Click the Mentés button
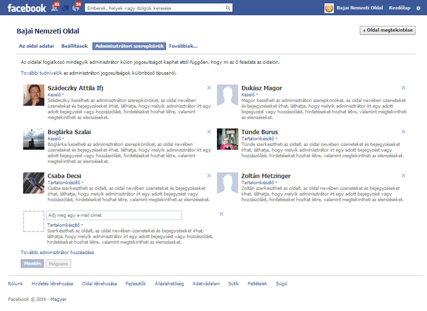This screenshot has width=427, height=311. [32, 263]
